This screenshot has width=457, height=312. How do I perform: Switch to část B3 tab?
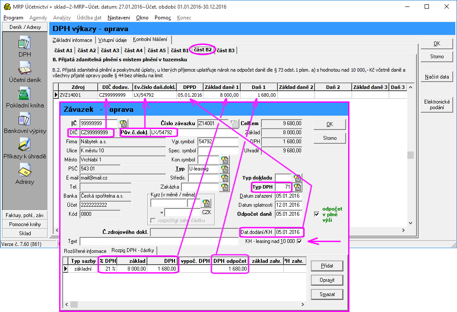(x=225, y=50)
